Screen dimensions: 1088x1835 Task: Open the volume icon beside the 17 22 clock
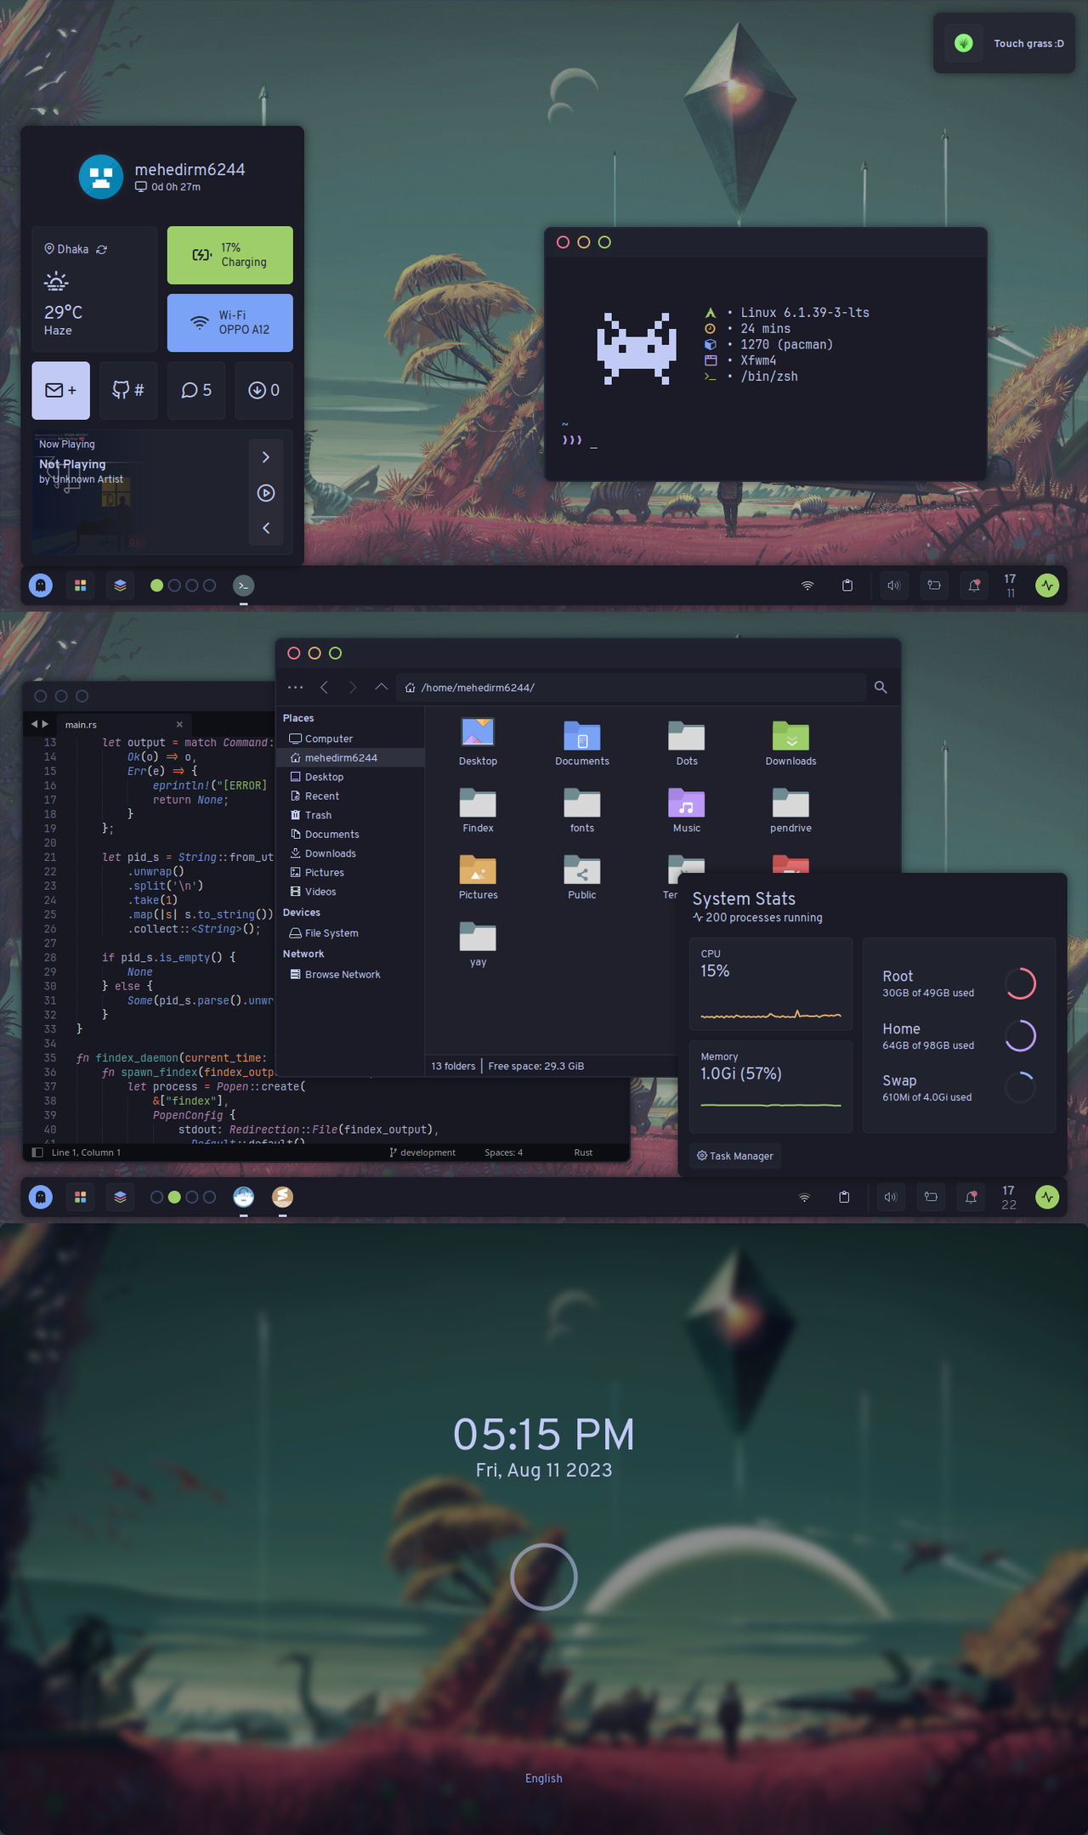pyautogui.click(x=891, y=1197)
